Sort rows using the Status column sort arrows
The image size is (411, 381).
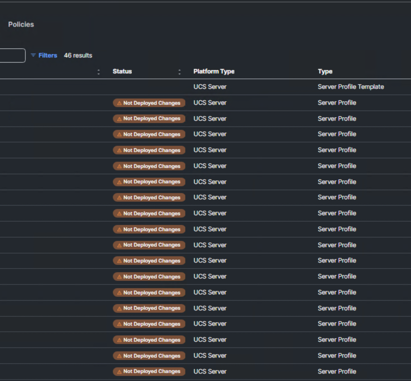180,71
